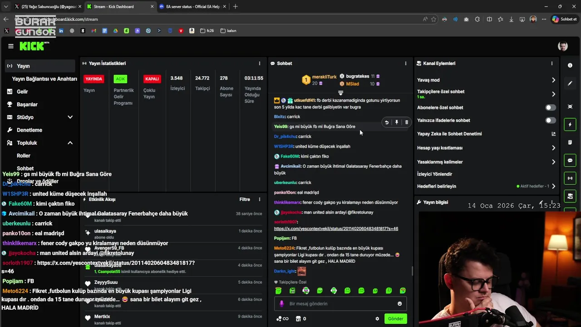Viewport: 581px width, 327px height.
Task: Open chat settings gear icon
Action: (x=377, y=319)
